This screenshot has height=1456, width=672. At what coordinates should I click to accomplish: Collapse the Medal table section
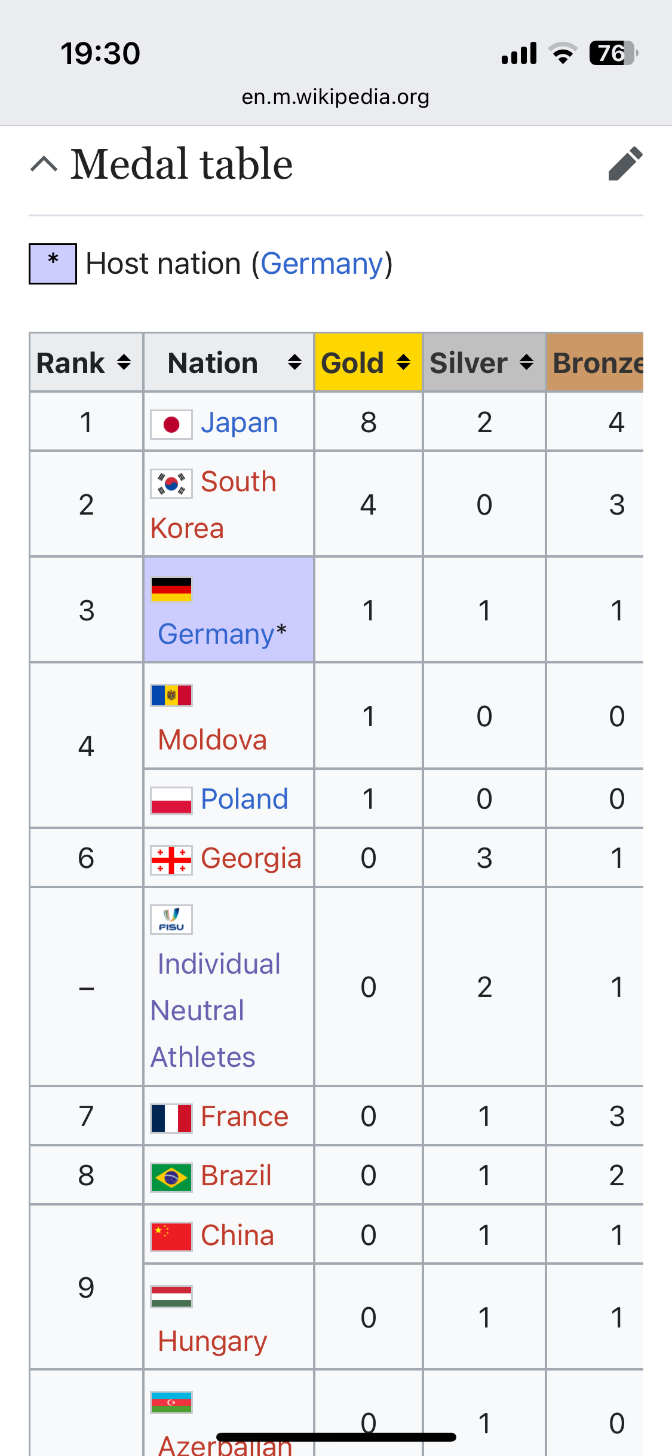(x=44, y=164)
